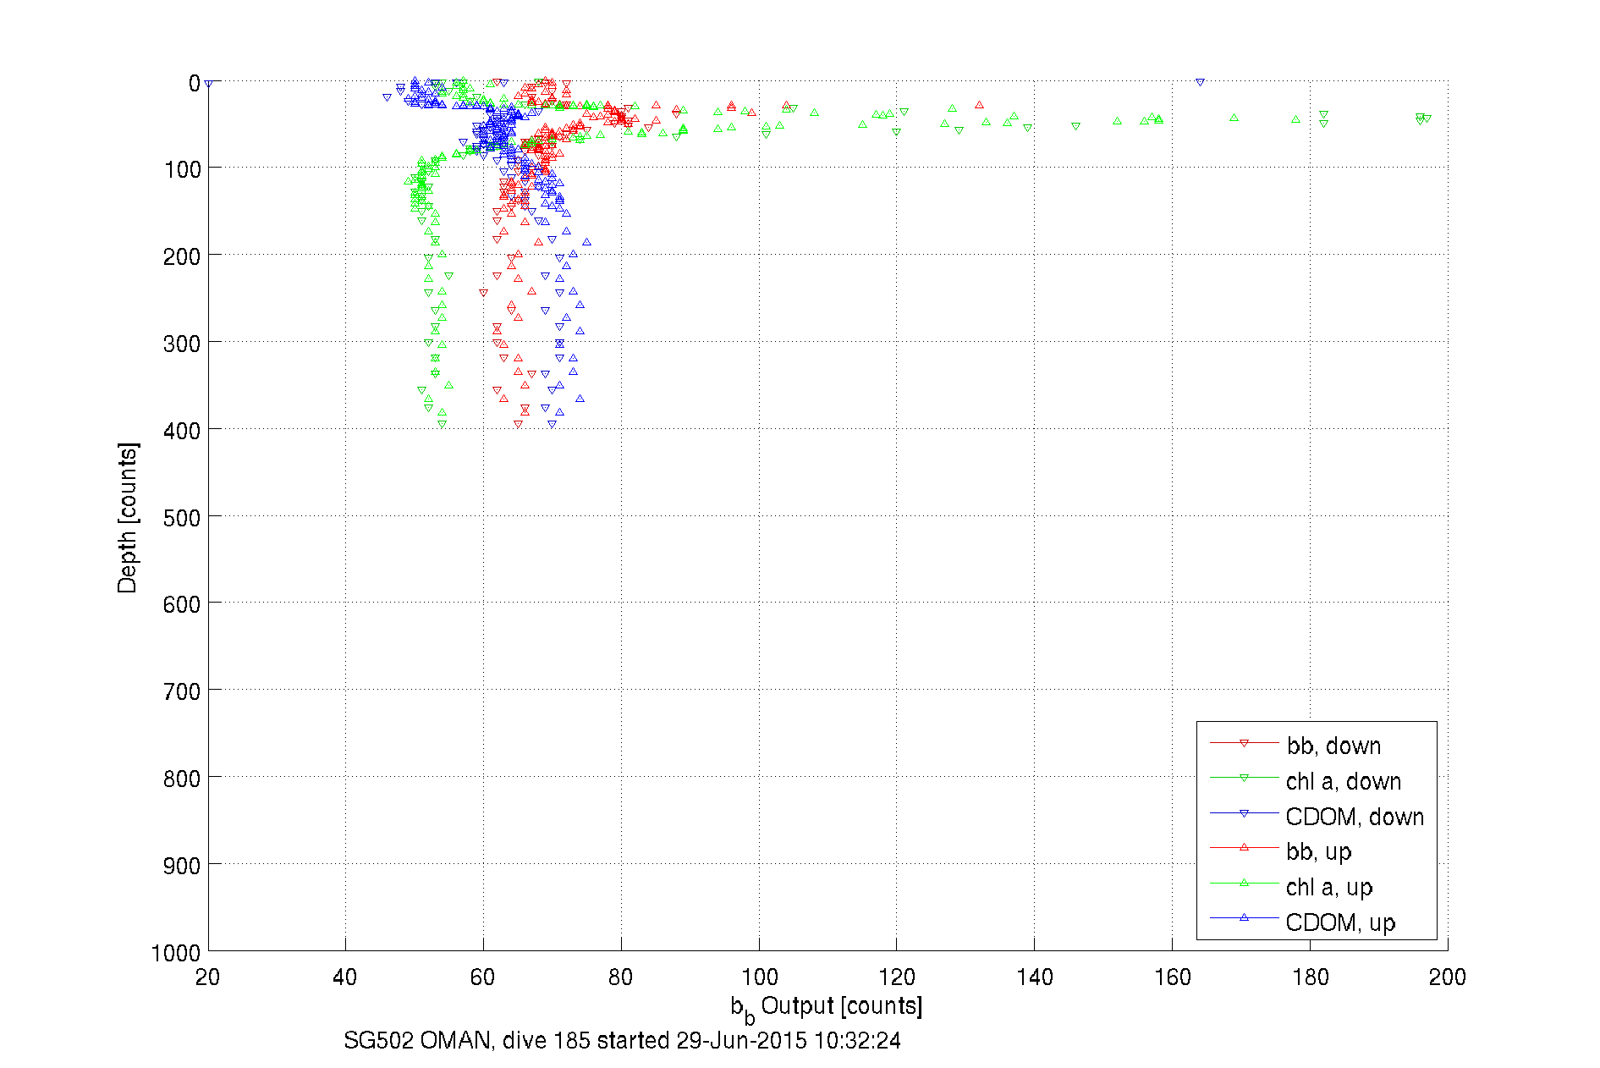1600x1068 pixels.
Task: Click the 1000 tick label on the depth axis
Action: (176, 953)
